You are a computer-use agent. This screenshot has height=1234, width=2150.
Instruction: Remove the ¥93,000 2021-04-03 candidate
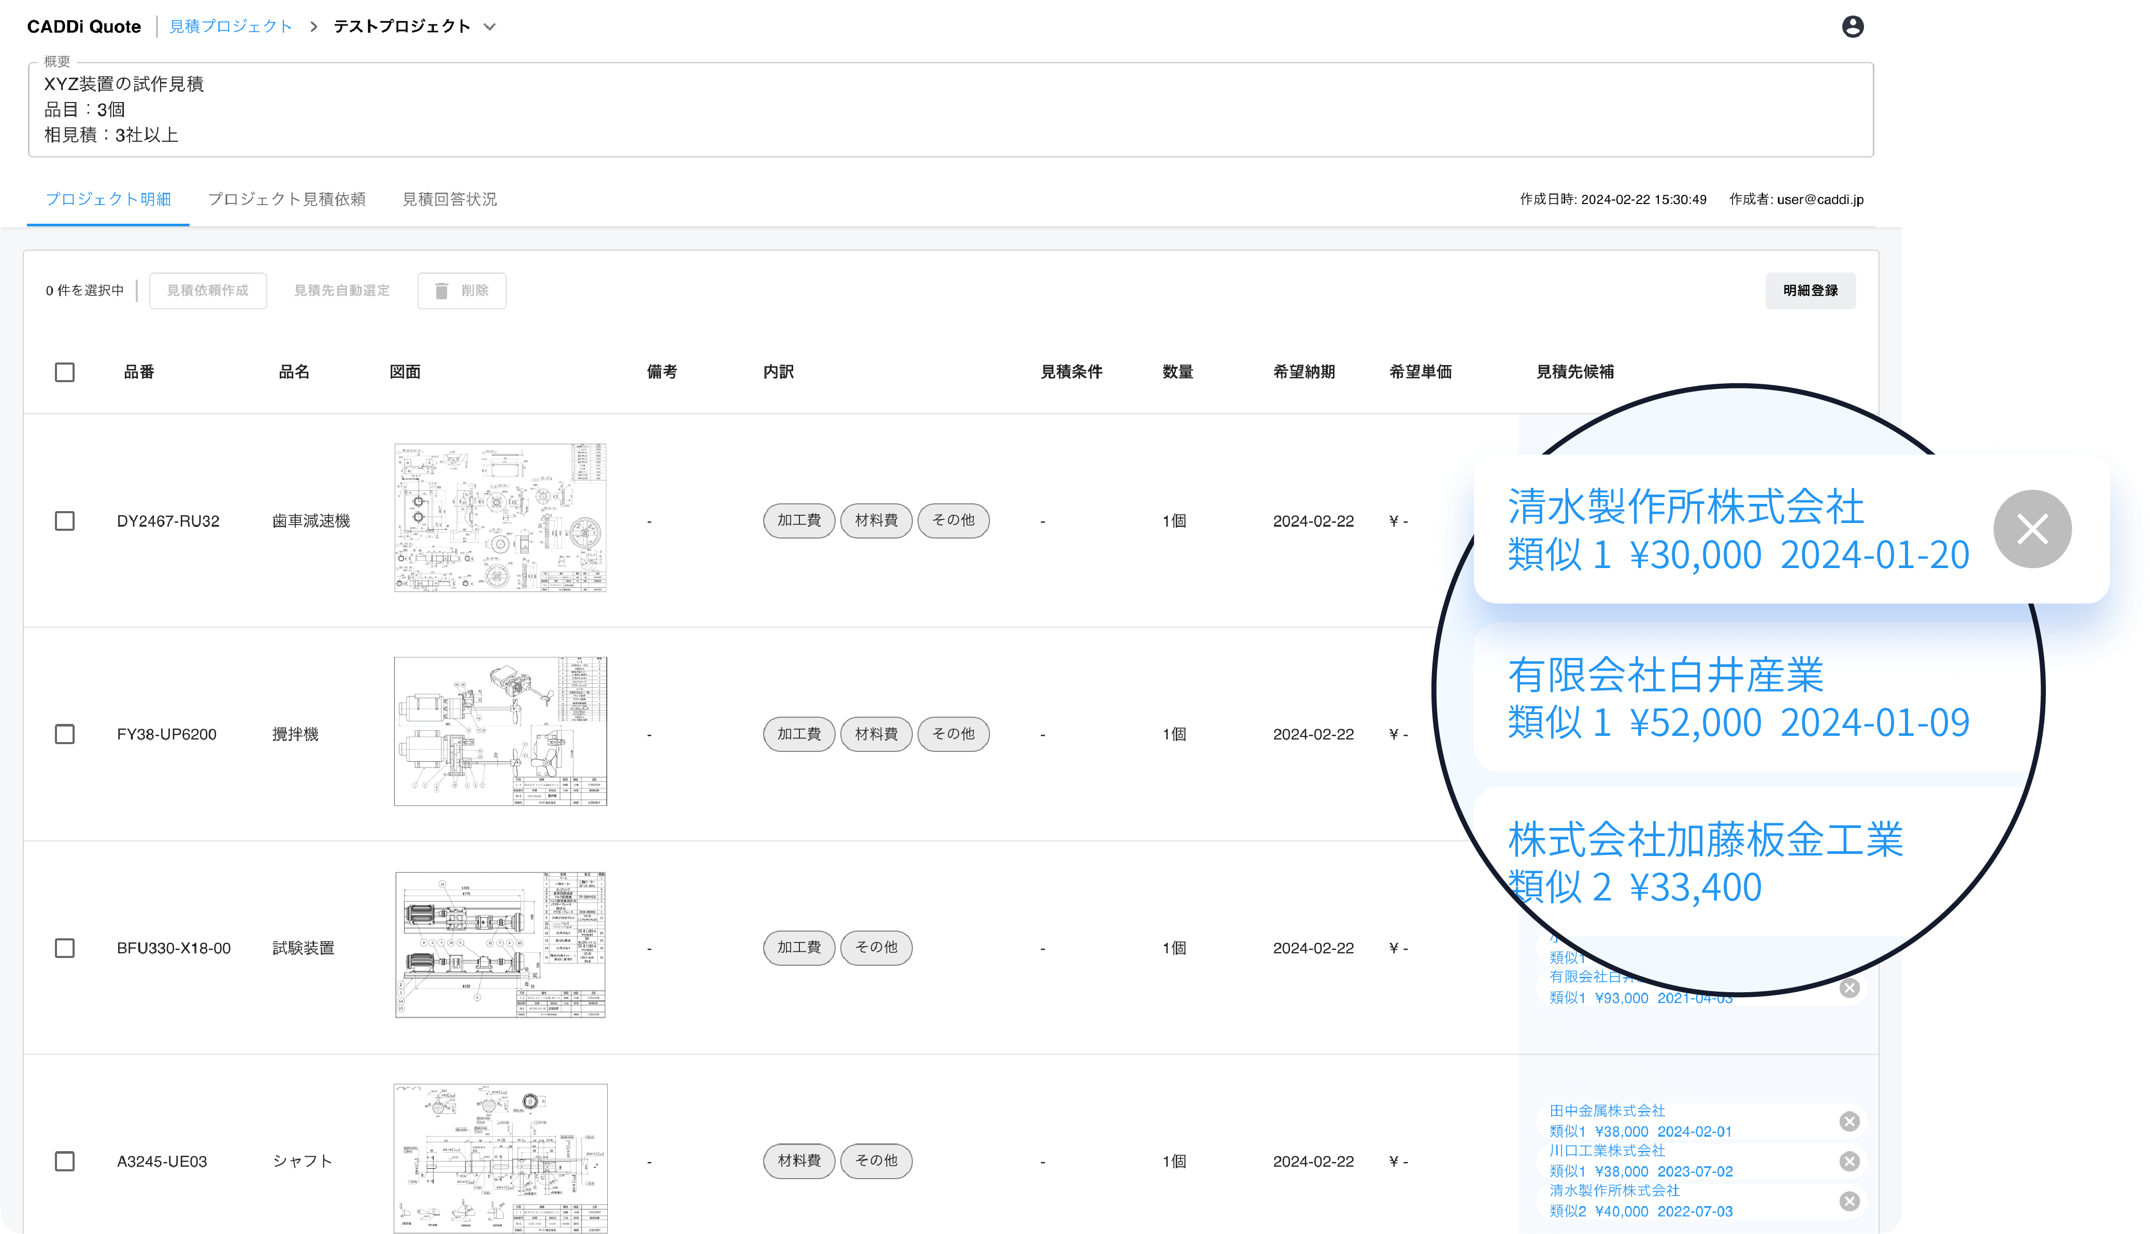point(1849,988)
